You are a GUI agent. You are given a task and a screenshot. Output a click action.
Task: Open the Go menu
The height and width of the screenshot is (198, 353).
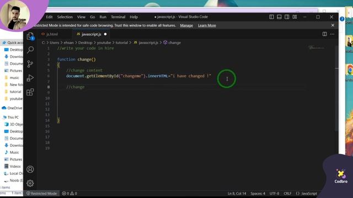(92, 17)
